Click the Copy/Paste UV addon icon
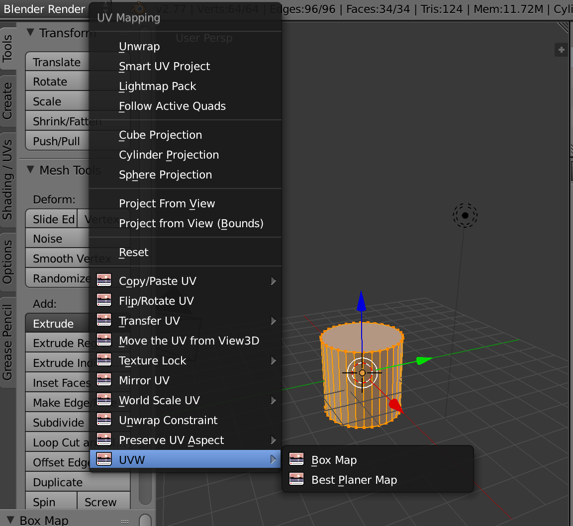 click(x=104, y=280)
